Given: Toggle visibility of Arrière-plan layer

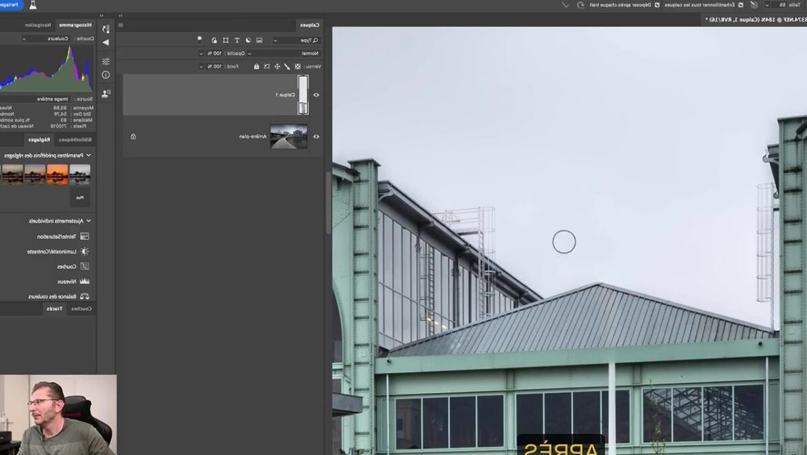Looking at the screenshot, I should coord(317,137).
